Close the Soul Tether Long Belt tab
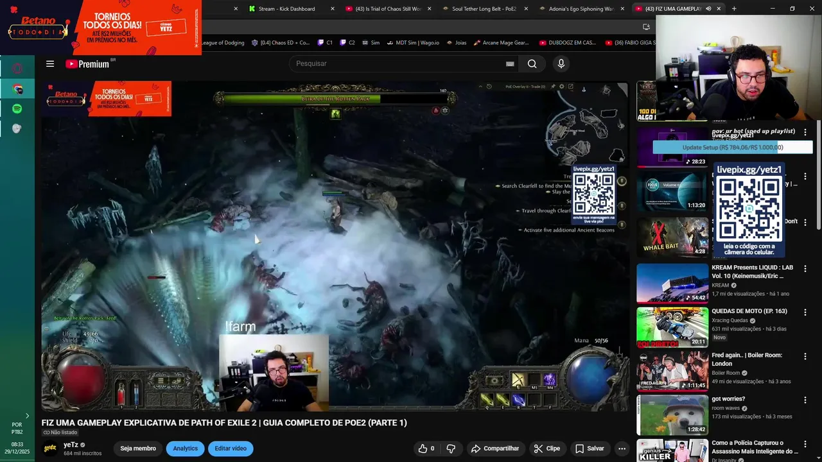This screenshot has width=822, height=462. tap(526, 8)
